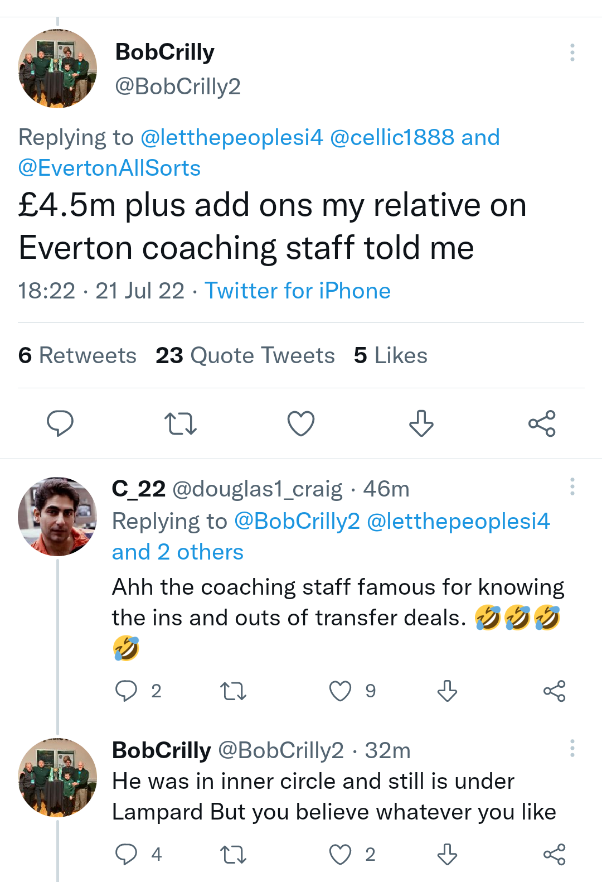602x882 pixels.
Task: Open the @EvertonAllSorts mention link
Action: click(109, 168)
